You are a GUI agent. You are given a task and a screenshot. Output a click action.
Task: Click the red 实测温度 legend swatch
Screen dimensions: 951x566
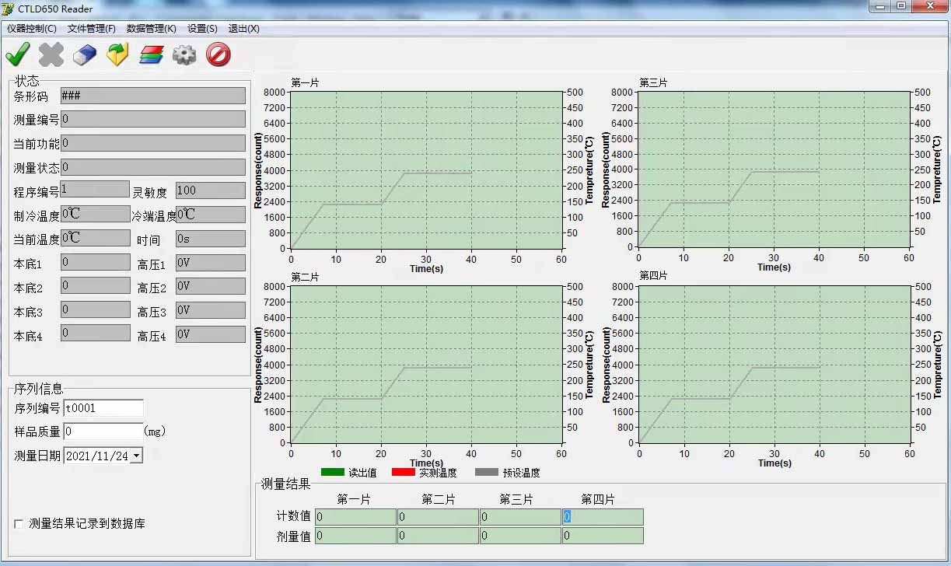coord(404,472)
